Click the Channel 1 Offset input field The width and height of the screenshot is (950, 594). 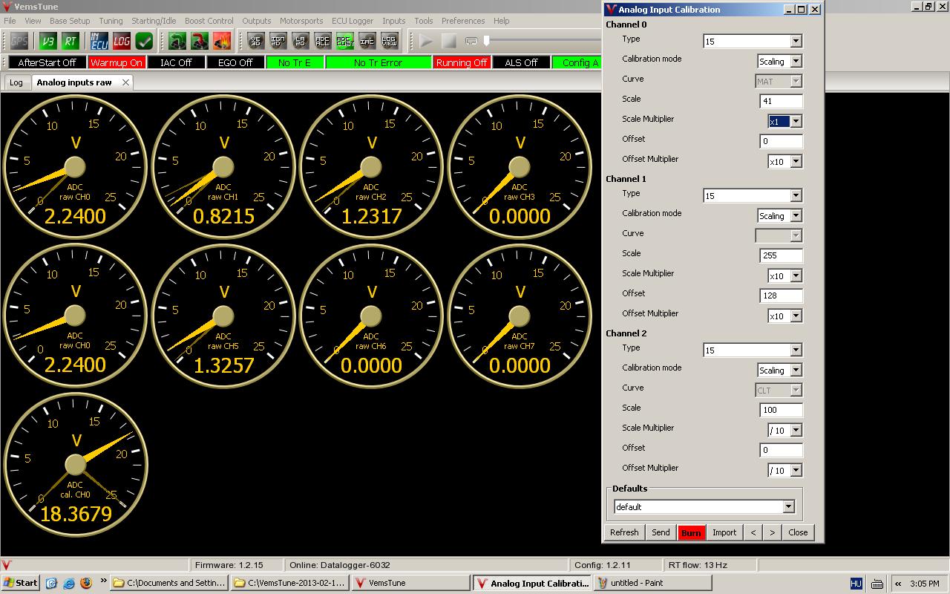[x=781, y=296]
